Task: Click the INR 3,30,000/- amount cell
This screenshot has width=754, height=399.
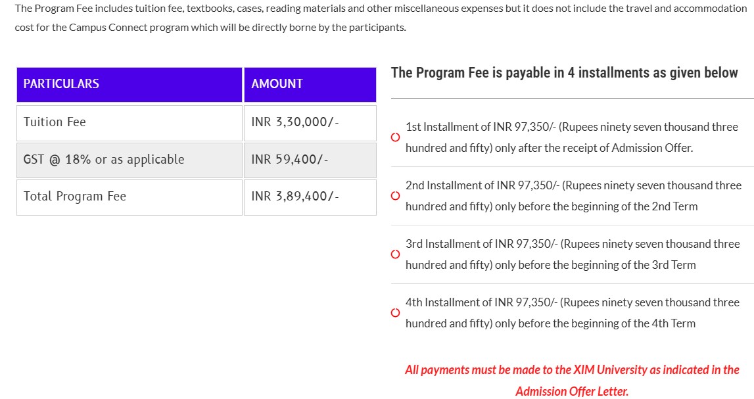Action: click(x=295, y=122)
